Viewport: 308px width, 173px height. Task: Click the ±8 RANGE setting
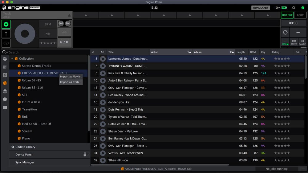tap(302, 42)
